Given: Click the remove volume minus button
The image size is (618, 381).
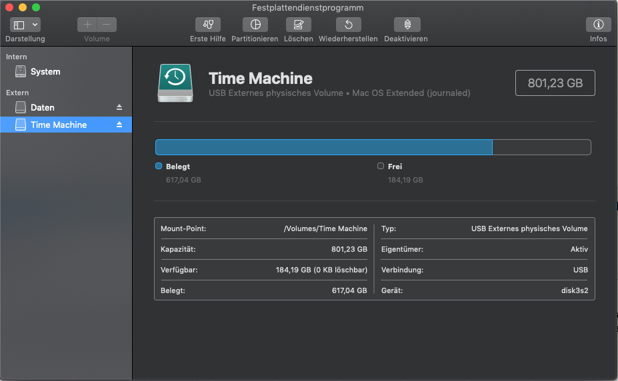Looking at the screenshot, I should click(107, 25).
